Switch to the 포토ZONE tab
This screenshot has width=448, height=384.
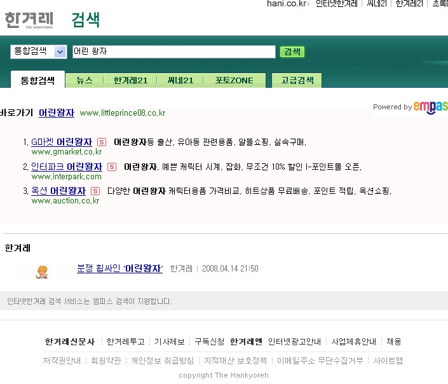234,80
